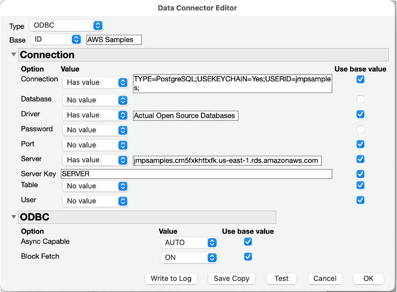Image resolution: width=397 pixels, height=292 pixels.
Task: Collapse the ODBC section disclosure triangle
Action: pos(13,217)
